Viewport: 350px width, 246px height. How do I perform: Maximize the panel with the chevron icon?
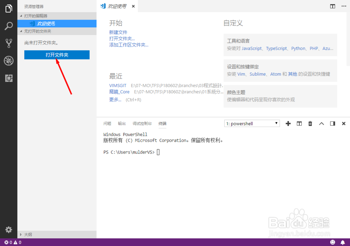[321, 123]
